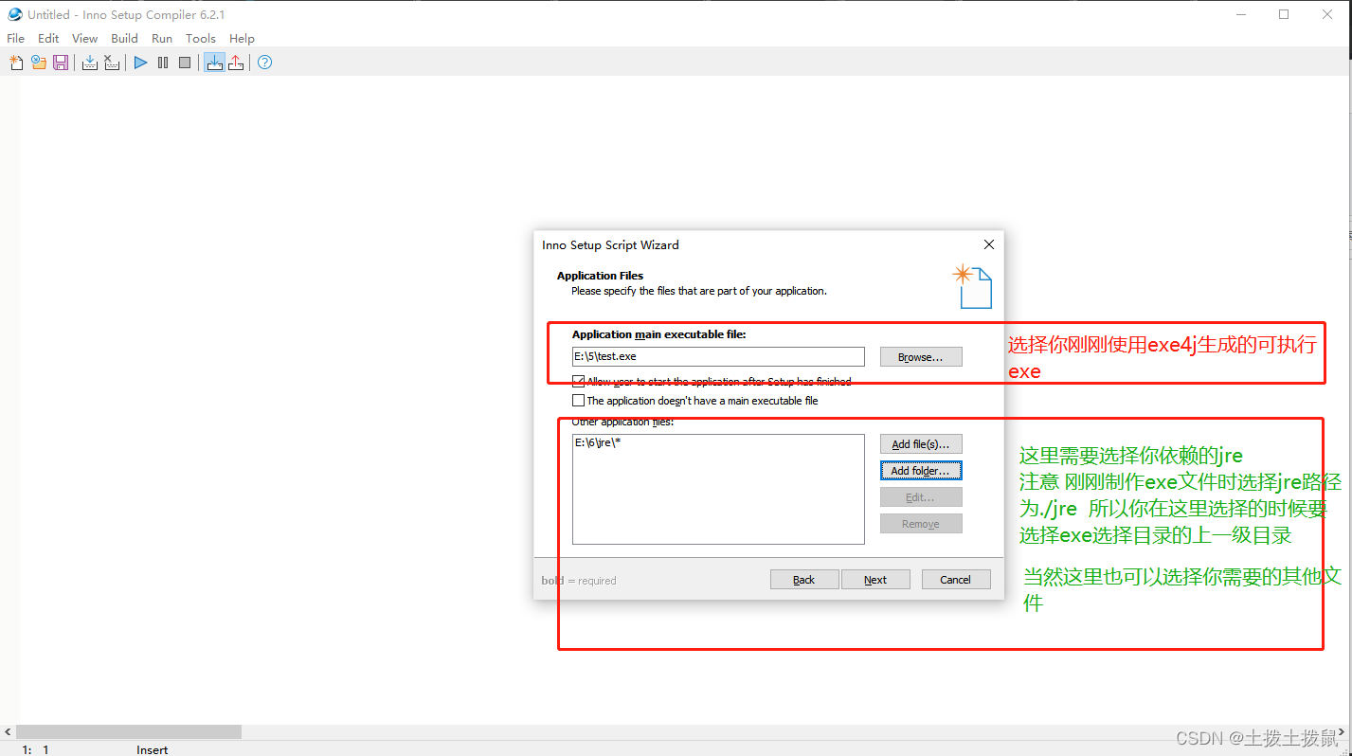Compile the script using the Compile toolbar icon

tap(90, 63)
